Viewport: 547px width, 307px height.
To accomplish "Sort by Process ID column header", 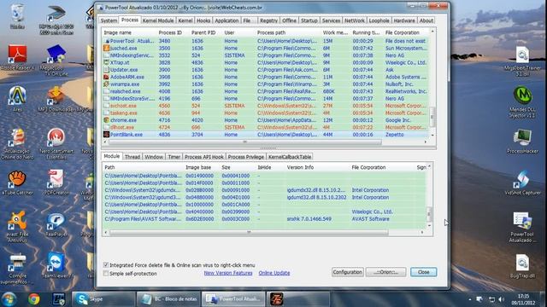I will (170, 32).
